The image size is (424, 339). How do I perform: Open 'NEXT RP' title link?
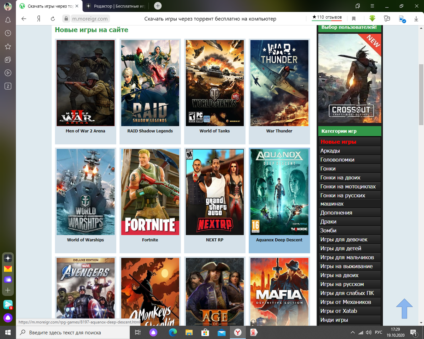(x=214, y=240)
